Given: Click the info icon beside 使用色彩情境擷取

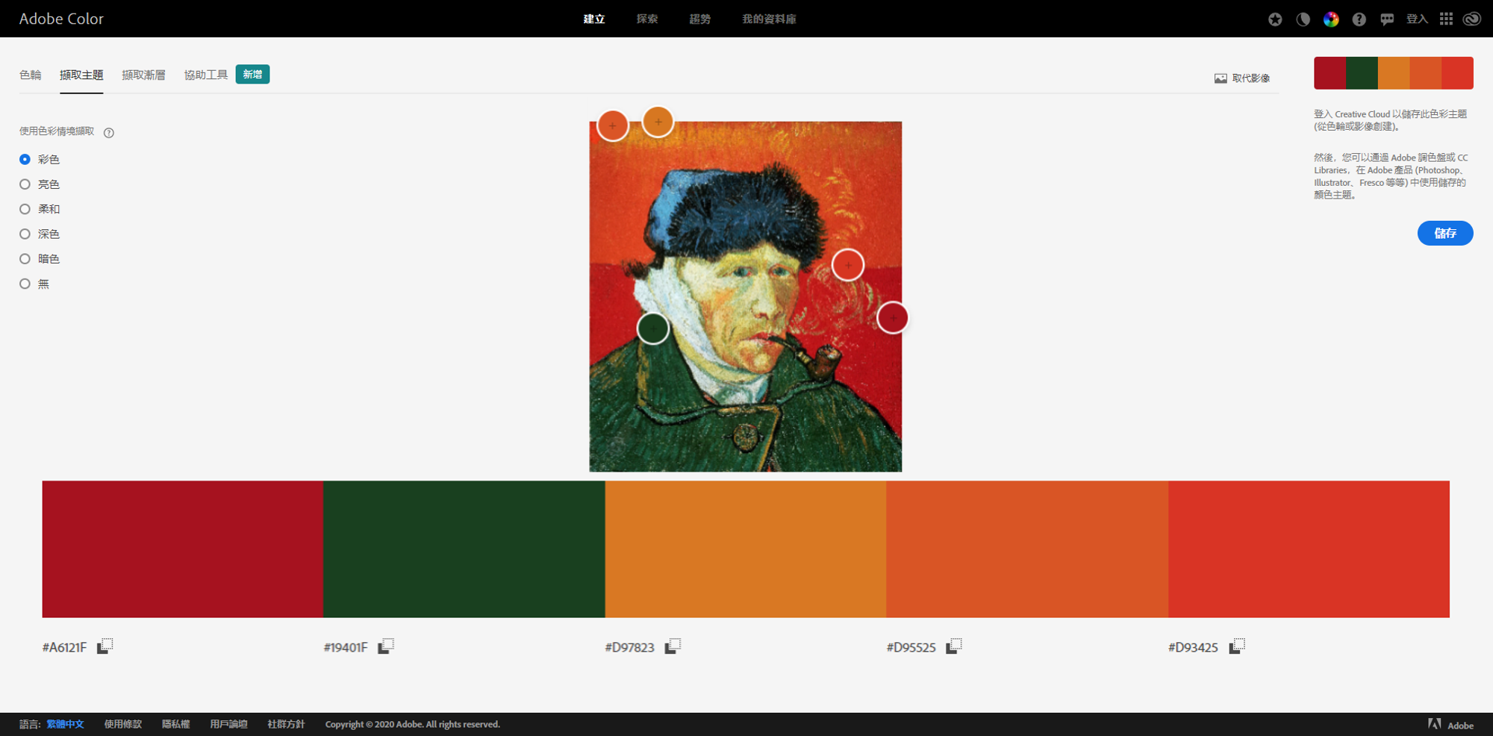Looking at the screenshot, I should point(109,133).
